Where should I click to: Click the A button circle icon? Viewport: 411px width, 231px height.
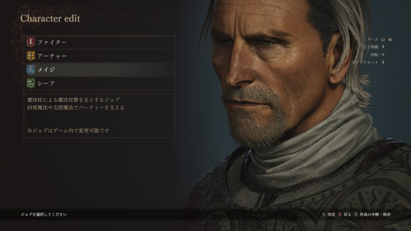tap(324, 214)
